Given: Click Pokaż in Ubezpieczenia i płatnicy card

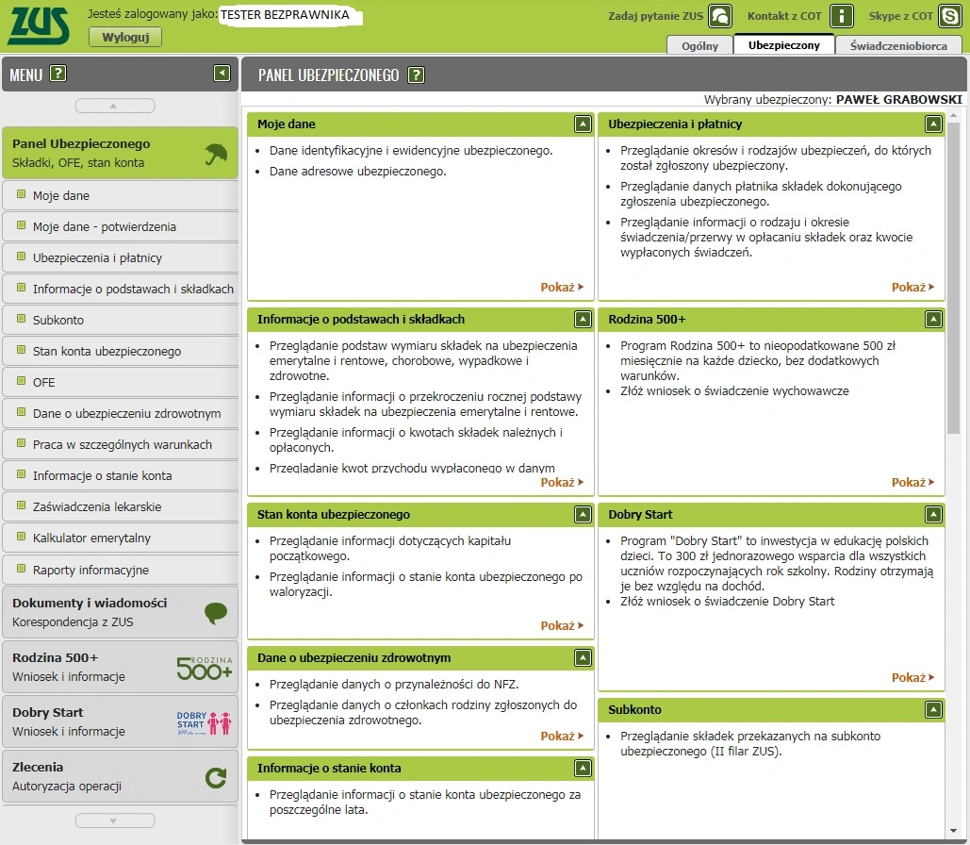Looking at the screenshot, I should point(913,287).
